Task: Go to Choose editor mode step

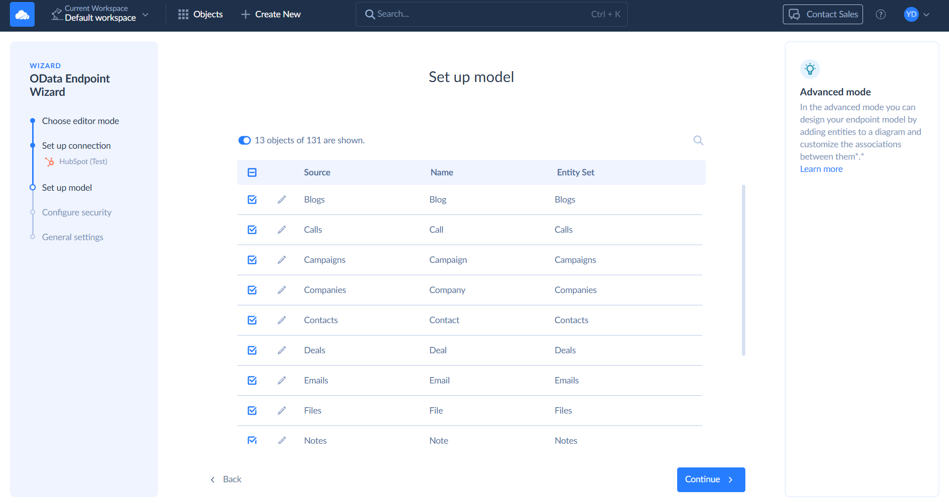Action: point(80,121)
